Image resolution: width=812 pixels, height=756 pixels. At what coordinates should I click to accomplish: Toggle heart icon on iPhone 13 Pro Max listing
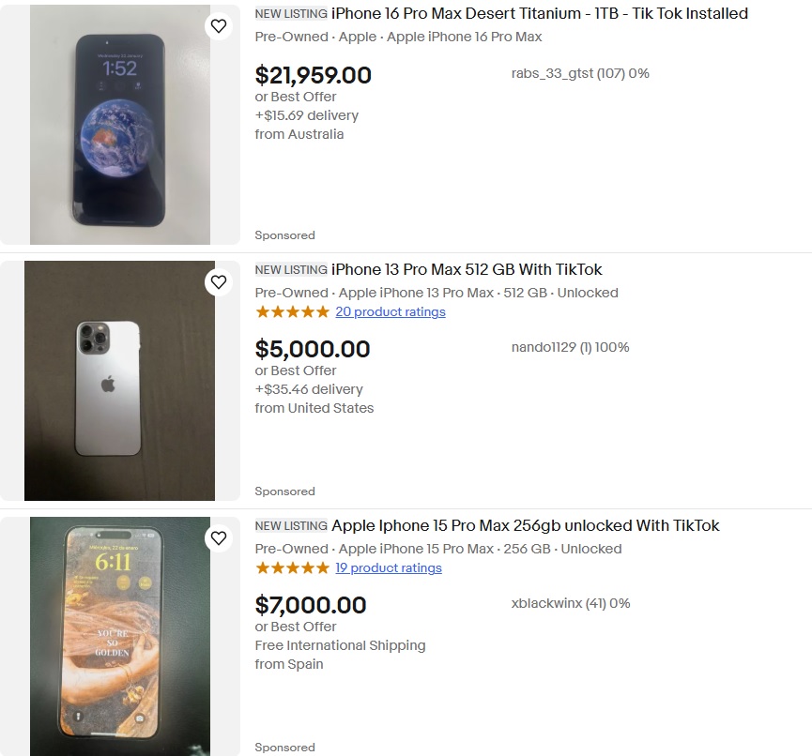pos(219,282)
